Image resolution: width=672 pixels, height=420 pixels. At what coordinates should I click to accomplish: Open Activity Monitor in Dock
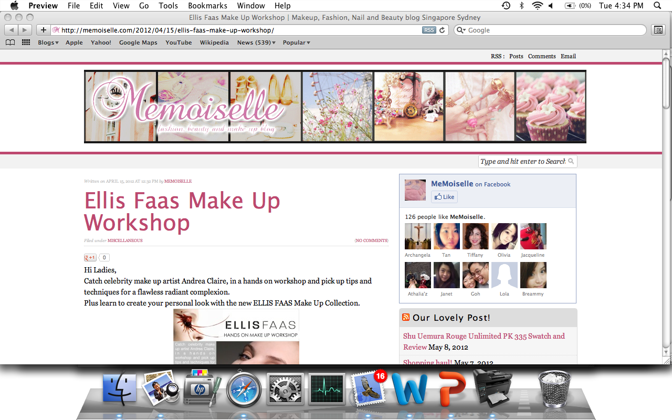(x=326, y=389)
